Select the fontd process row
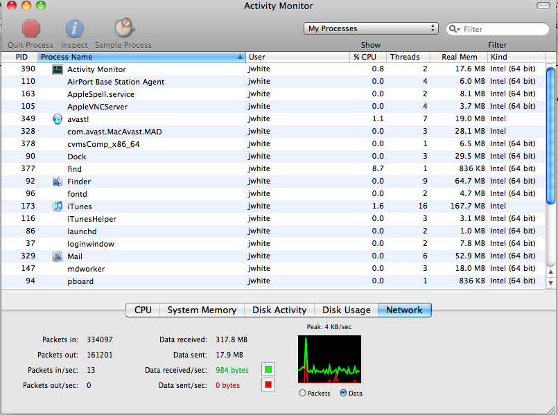The image size is (558, 415). point(273,193)
